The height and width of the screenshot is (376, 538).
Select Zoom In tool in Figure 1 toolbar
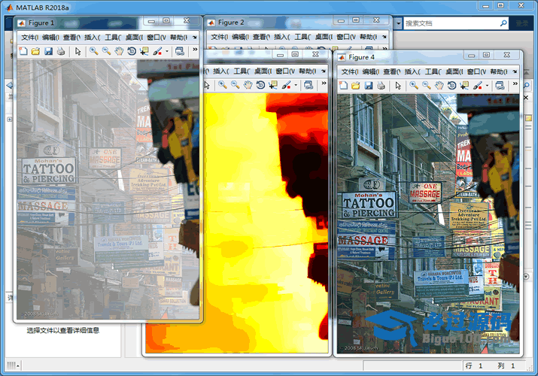click(93, 51)
